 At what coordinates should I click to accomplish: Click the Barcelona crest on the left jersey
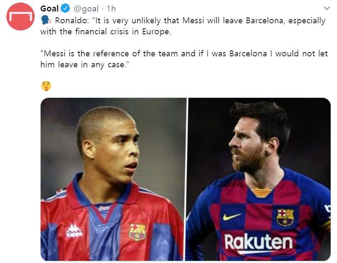pos(137,232)
